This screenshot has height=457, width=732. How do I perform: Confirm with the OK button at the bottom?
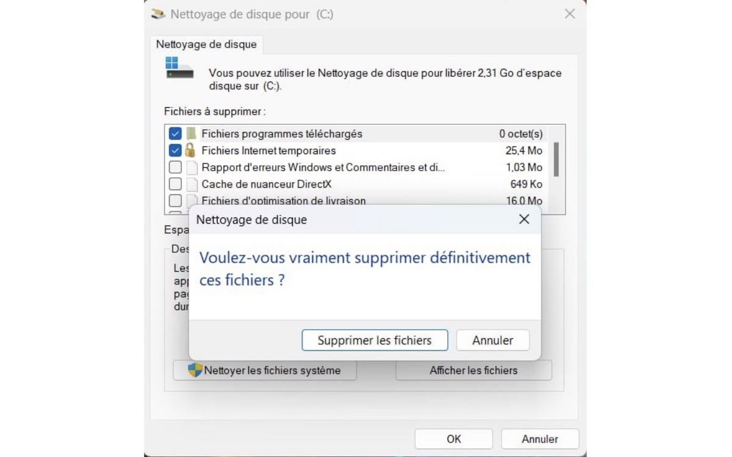click(x=453, y=439)
